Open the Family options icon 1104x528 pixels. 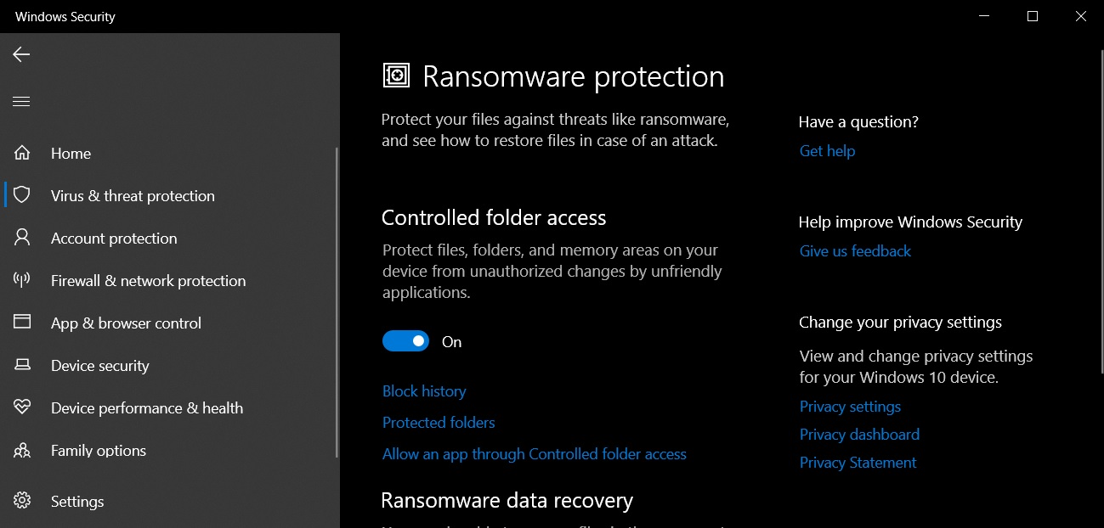pyautogui.click(x=22, y=450)
